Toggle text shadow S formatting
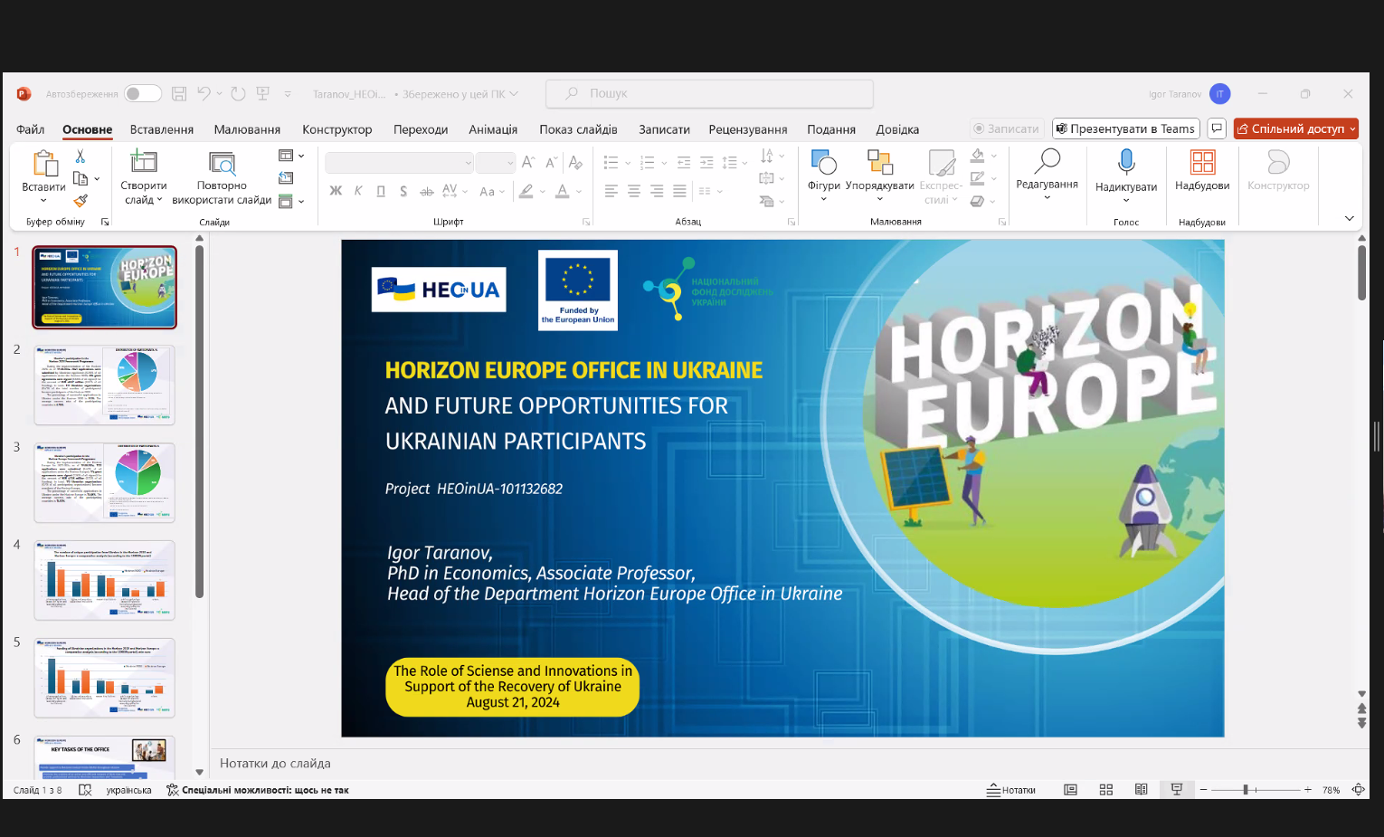Image resolution: width=1384 pixels, height=837 pixels. pyautogui.click(x=403, y=191)
